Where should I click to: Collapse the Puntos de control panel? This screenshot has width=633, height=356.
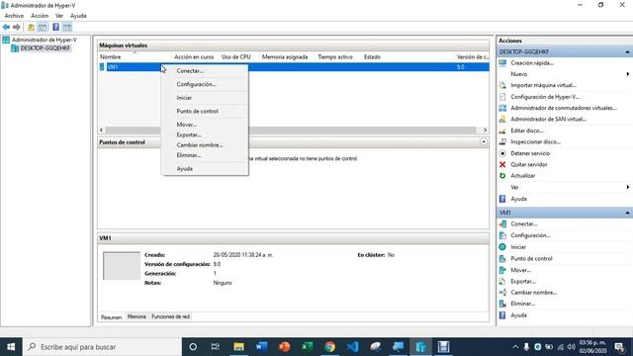pyautogui.click(x=484, y=141)
